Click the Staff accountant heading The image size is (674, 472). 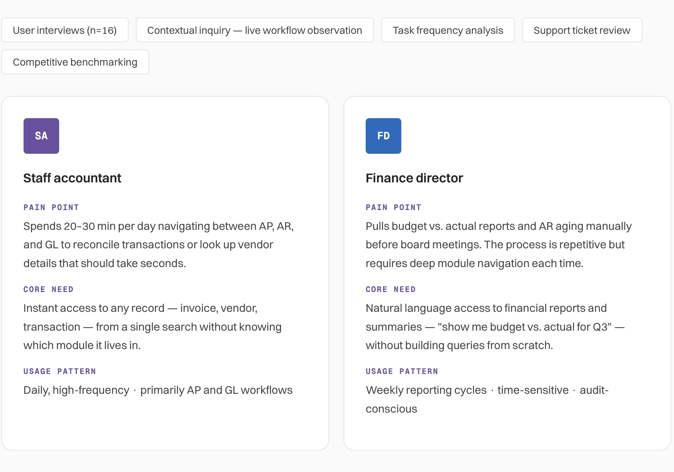click(x=72, y=178)
